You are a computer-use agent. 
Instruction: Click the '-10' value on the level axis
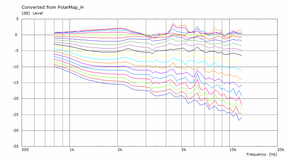point(15,67)
